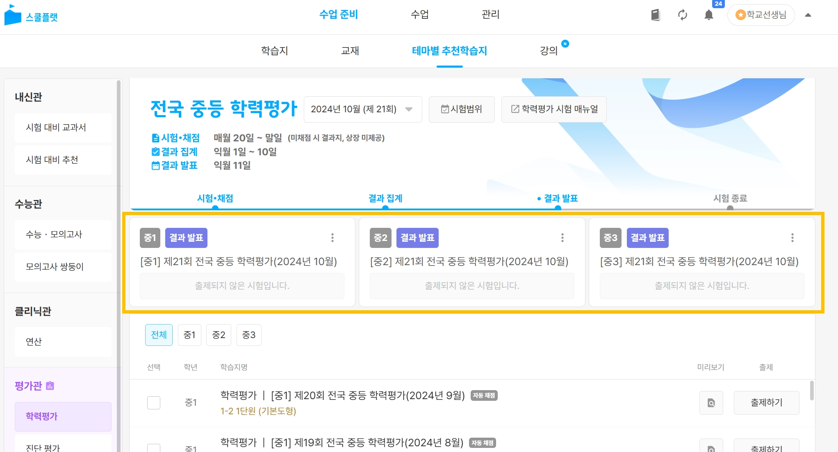The width and height of the screenshot is (838, 452).
Task: Open the notification bell icon
Action: [x=709, y=15]
